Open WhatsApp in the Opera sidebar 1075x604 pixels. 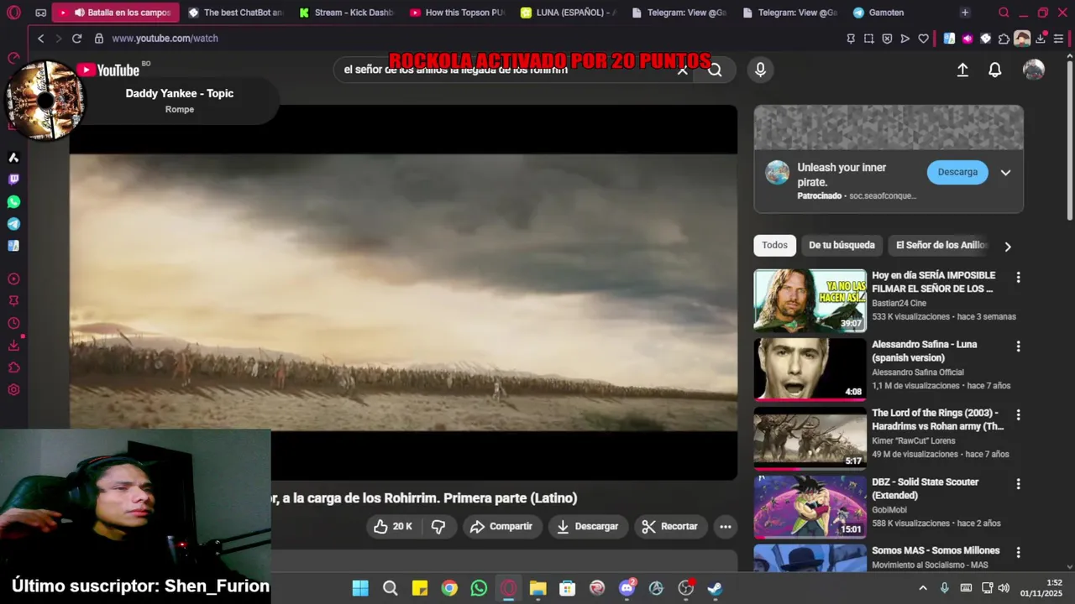(13, 202)
